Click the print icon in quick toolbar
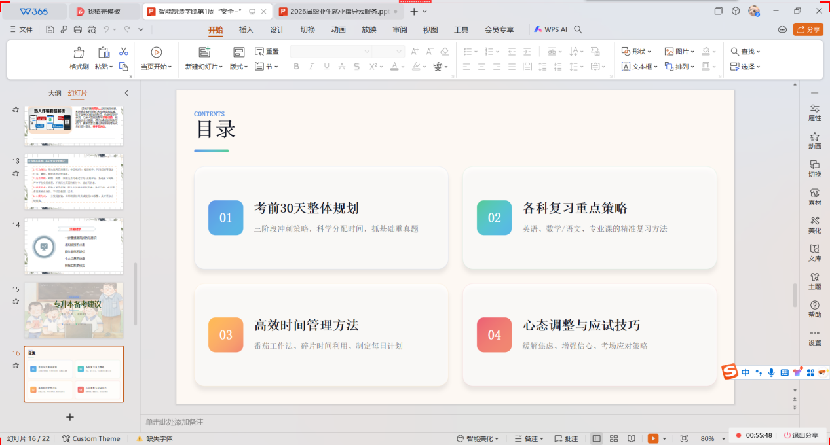Viewport: 830px width, 445px height. pos(78,29)
